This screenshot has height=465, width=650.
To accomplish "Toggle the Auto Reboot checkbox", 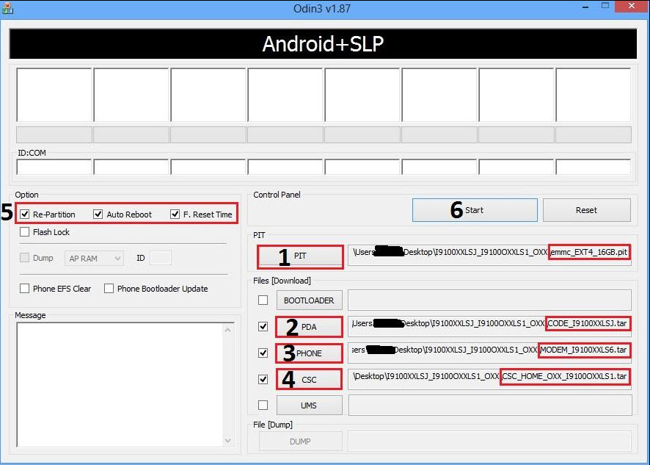I will click(98, 215).
